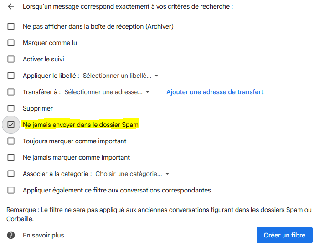Screen dimensions: 319x247
Task: Enable Toujours marquer comme important
Action: (11, 141)
